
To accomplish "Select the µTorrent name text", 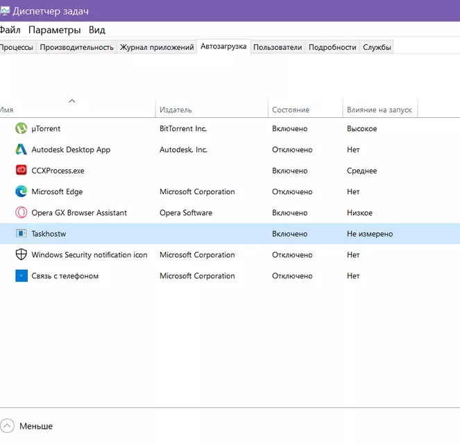I will (x=46, y=128).
